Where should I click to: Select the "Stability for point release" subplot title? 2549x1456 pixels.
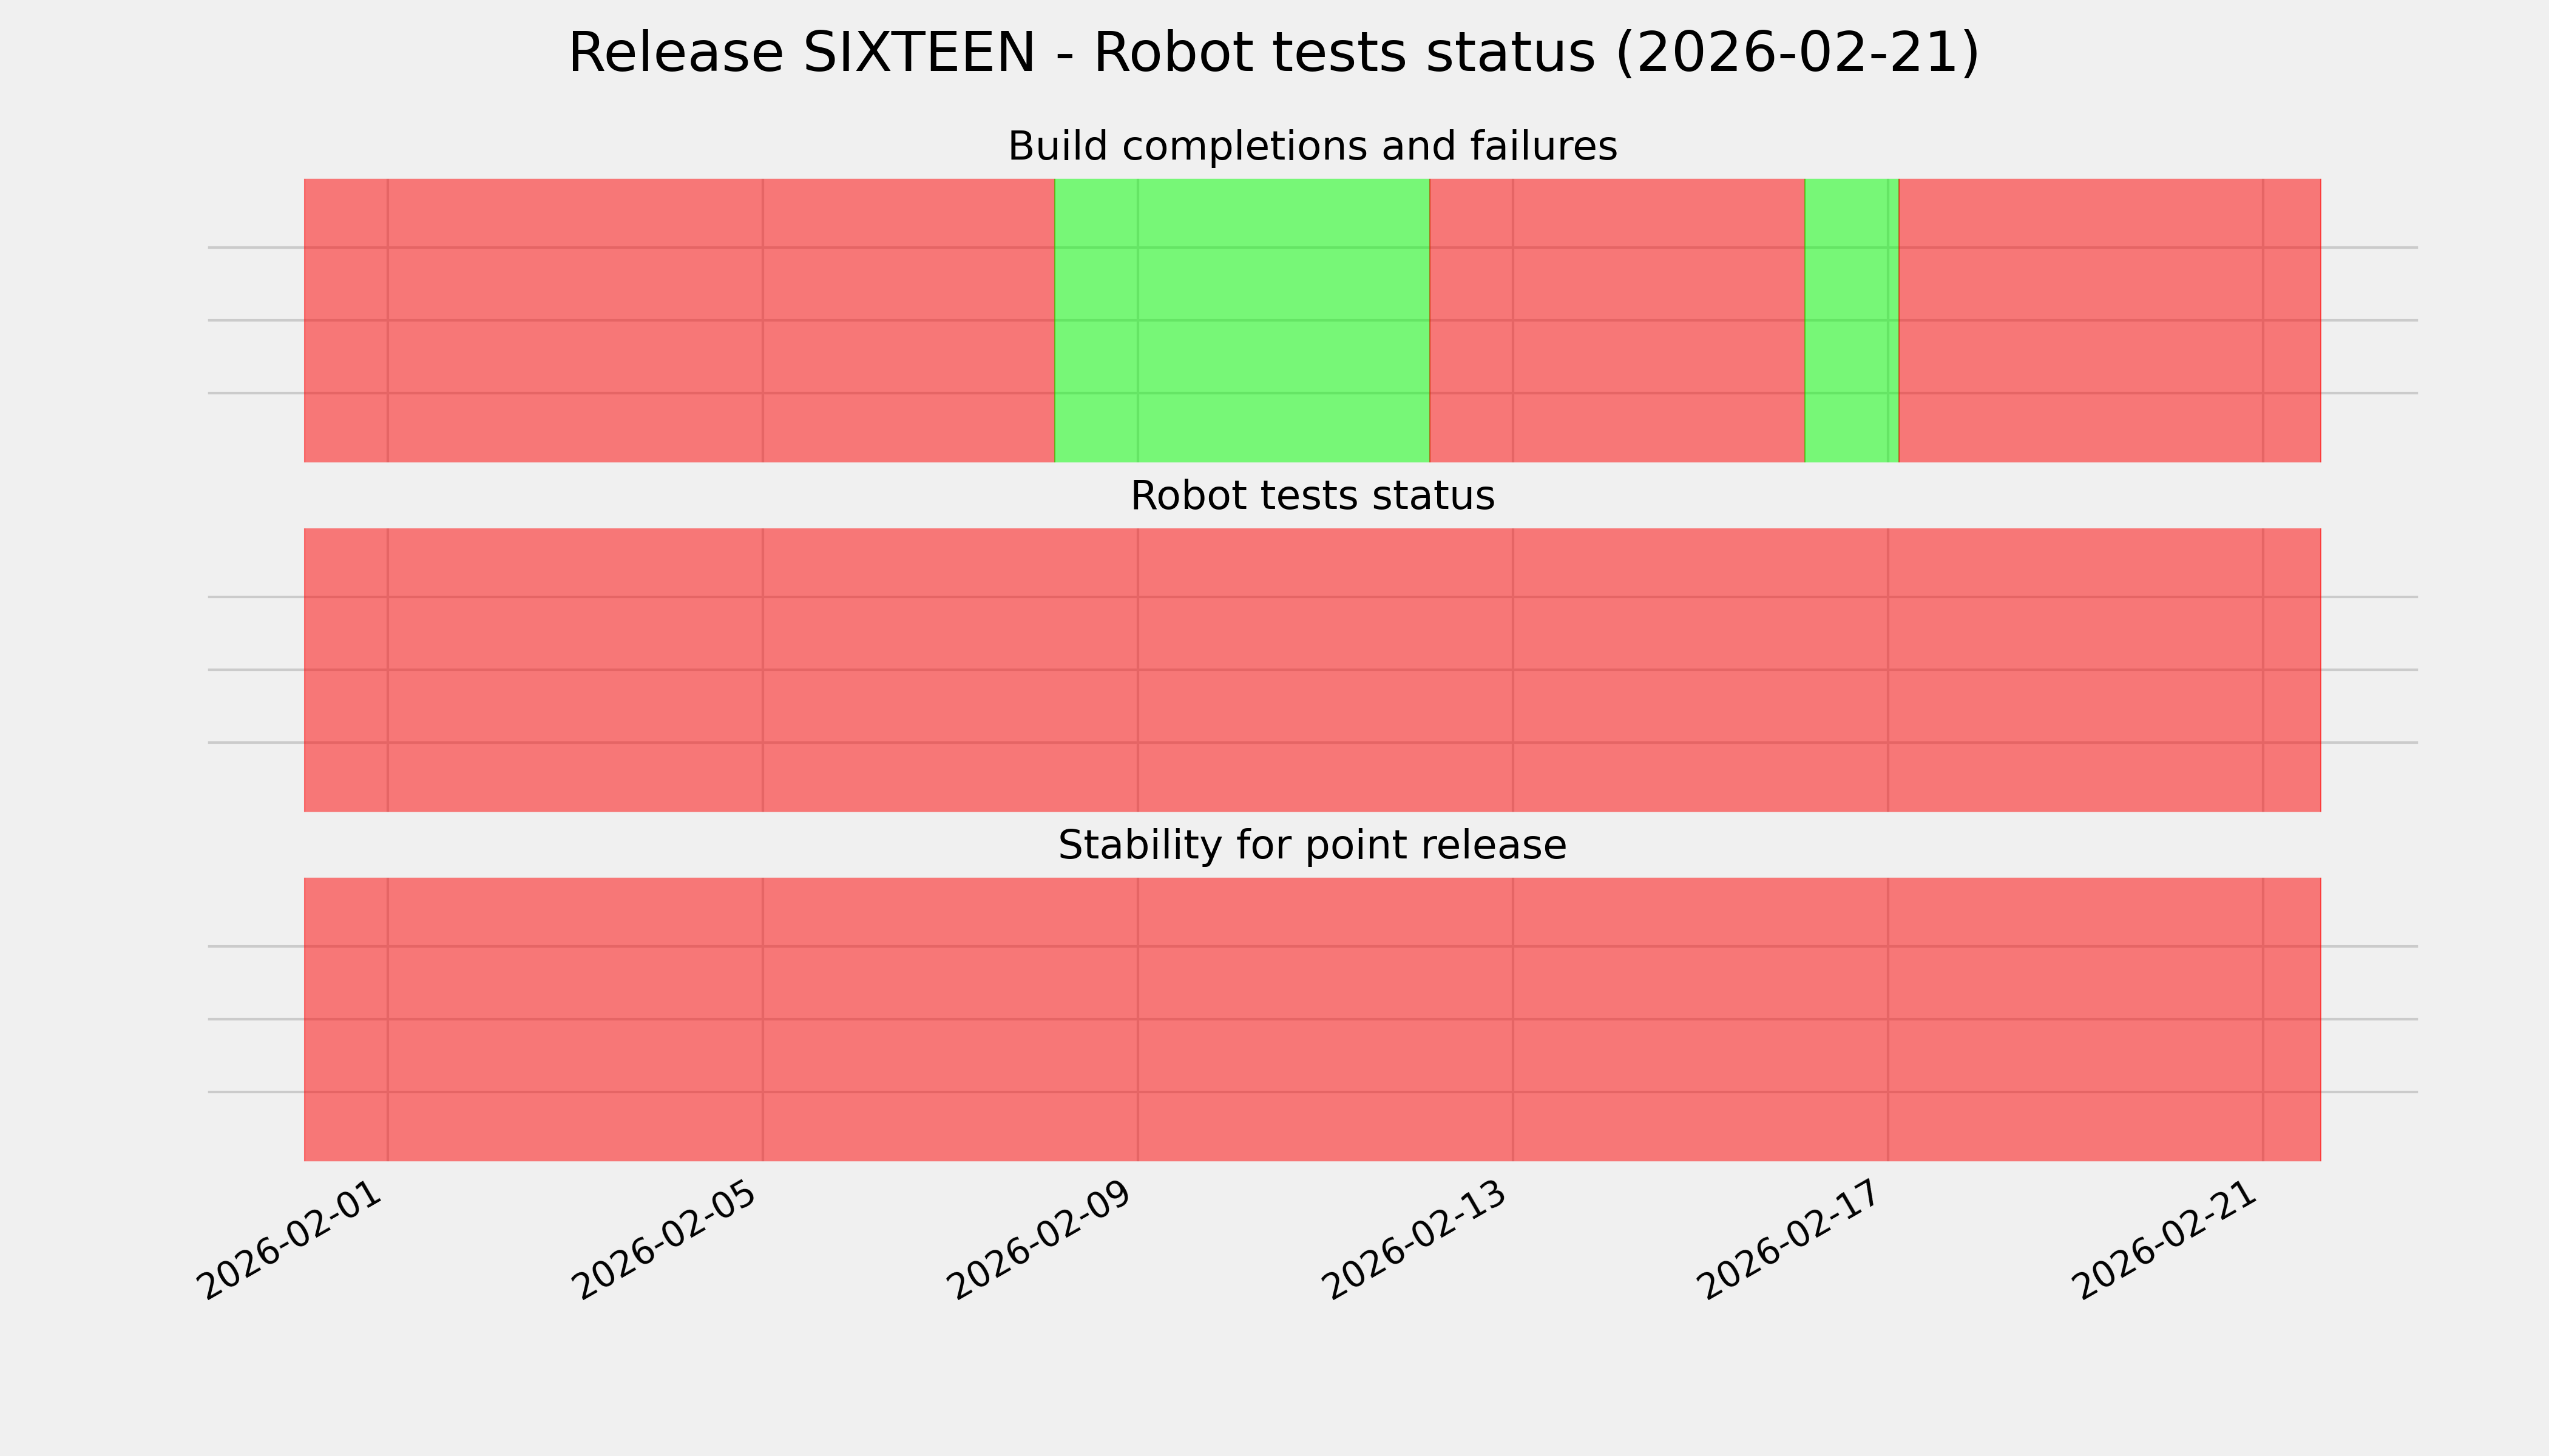tap(1312, 846)
